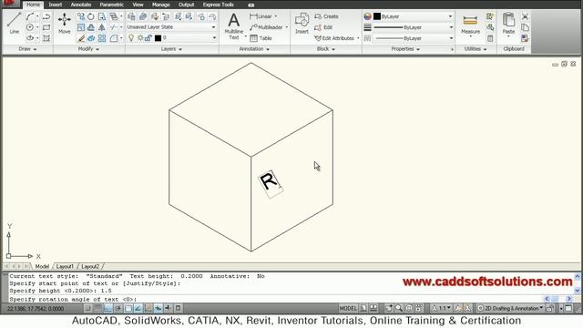Expand the Block panel
583x328 pixels.
click(326, 48)
